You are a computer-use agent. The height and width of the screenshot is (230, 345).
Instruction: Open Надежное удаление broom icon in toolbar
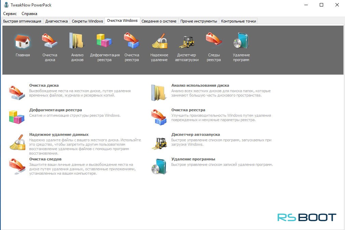[x=159, y=41]
